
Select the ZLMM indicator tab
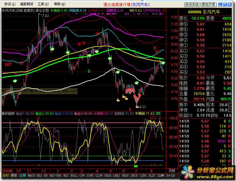[161, 175]
